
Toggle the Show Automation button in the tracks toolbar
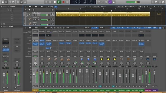pos(49,7)
